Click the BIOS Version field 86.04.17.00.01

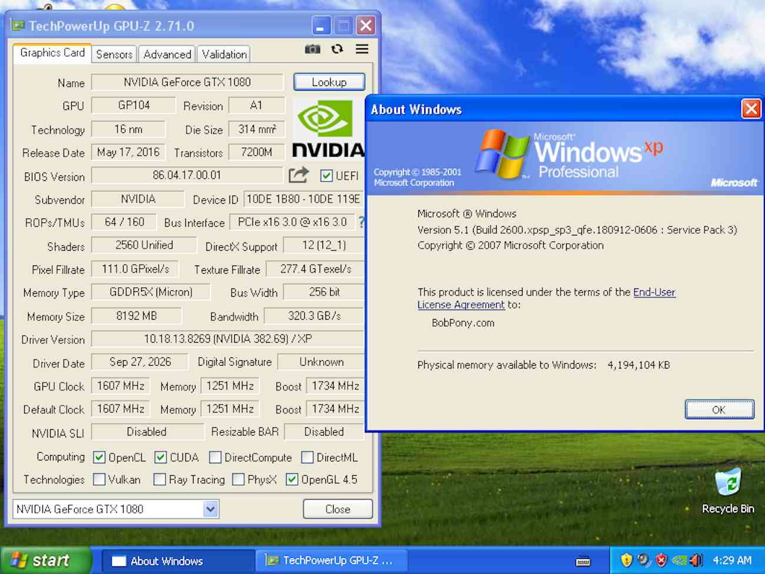click(187, 175)
